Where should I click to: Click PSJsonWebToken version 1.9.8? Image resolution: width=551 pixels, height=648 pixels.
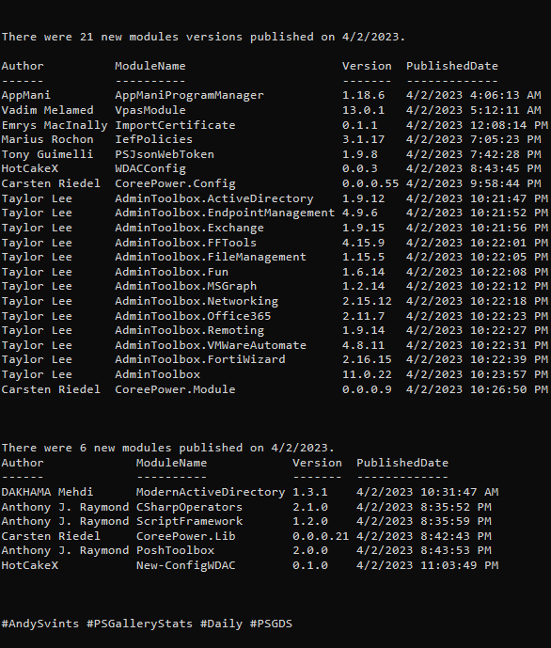[x=360, y=154]
